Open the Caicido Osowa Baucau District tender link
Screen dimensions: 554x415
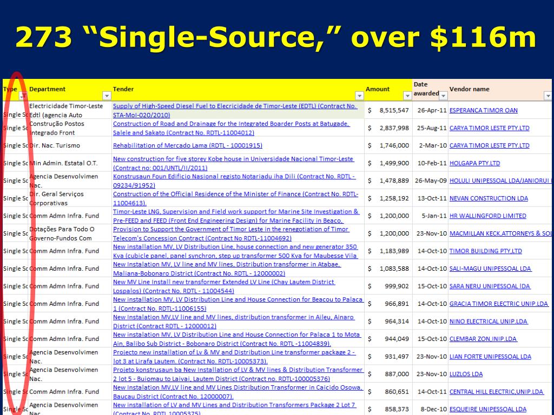[x=238, y=392]
